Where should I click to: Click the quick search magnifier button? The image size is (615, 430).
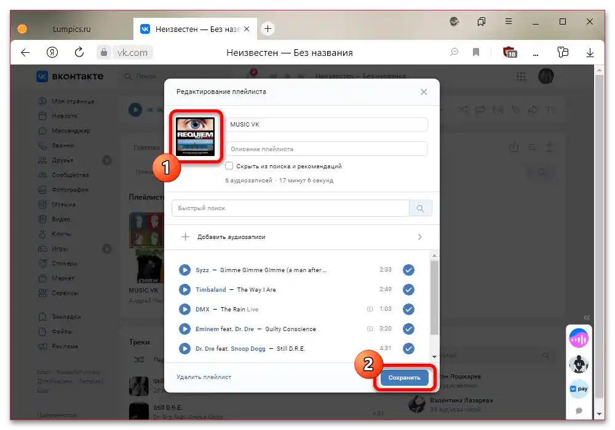(x=420, y=208)
